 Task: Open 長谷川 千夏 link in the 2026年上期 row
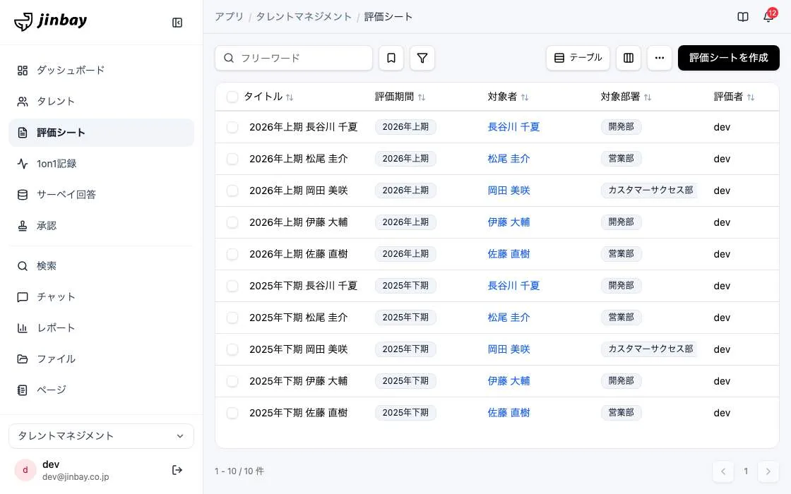pos(513,127)
